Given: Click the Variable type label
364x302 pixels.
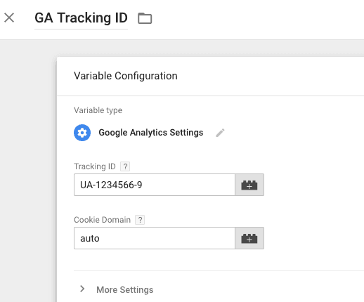Looking at the screenshot, I should pos(98,110).
